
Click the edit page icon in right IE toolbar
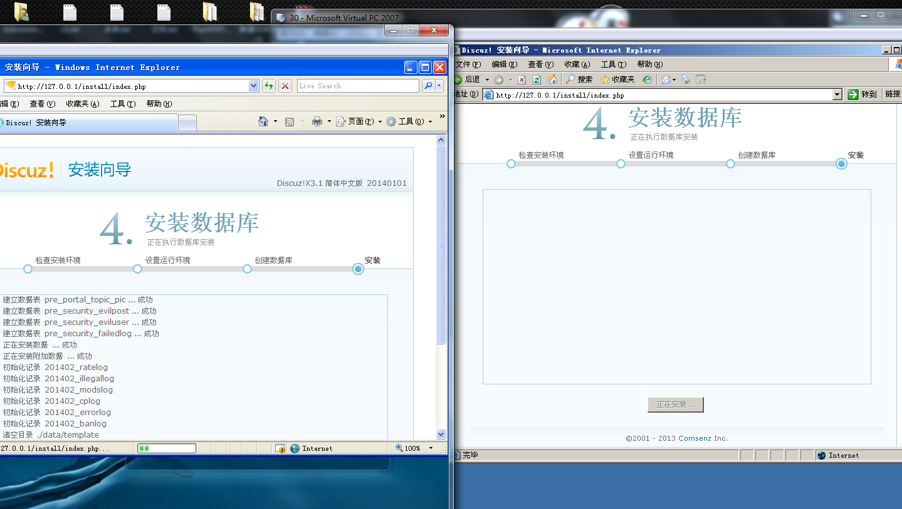[701, 80]
